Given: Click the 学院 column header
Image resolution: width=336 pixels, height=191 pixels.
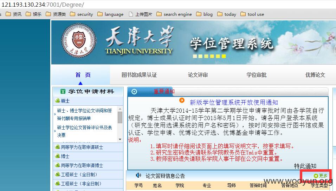Looking at the screenshot, I should coord(180,185).
